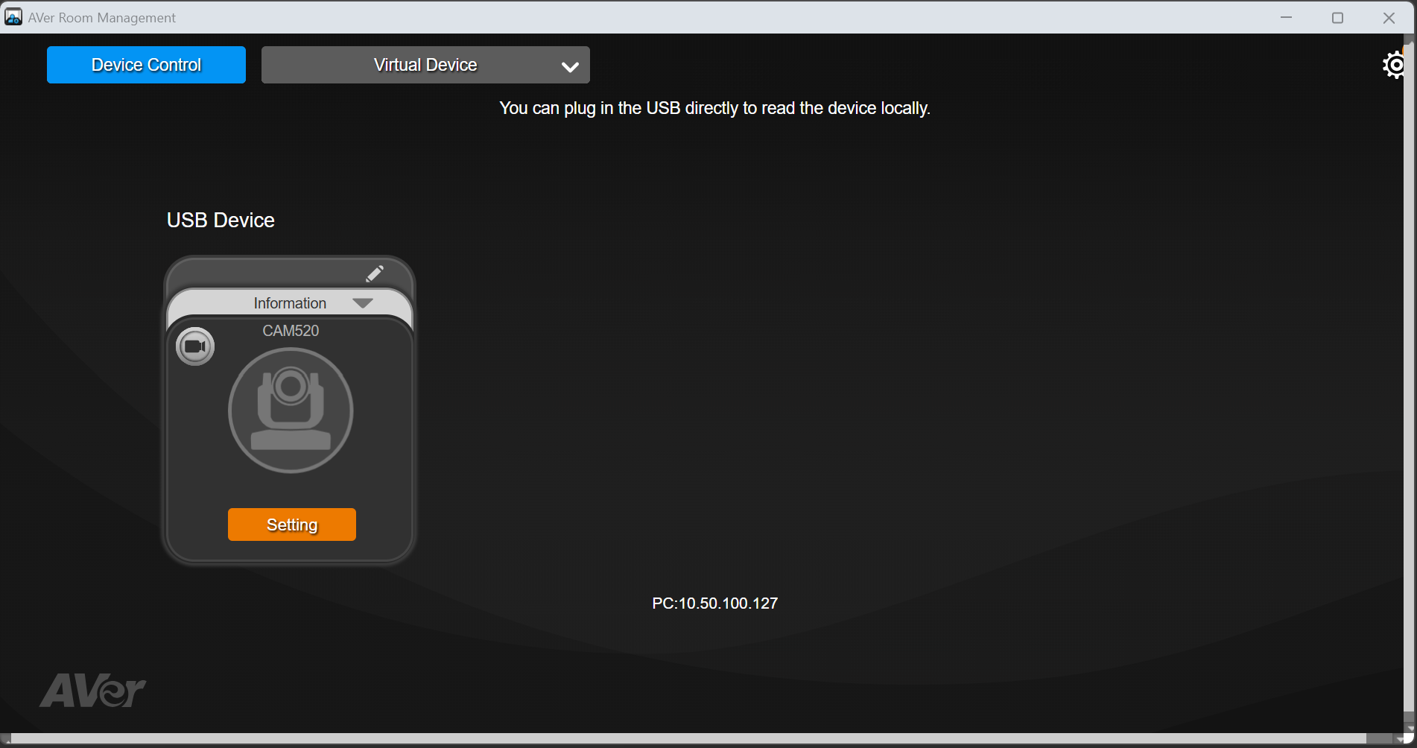Click the USB plug-in instruction message
This screenshot has width=1417, height=748.
click(714, 108)
